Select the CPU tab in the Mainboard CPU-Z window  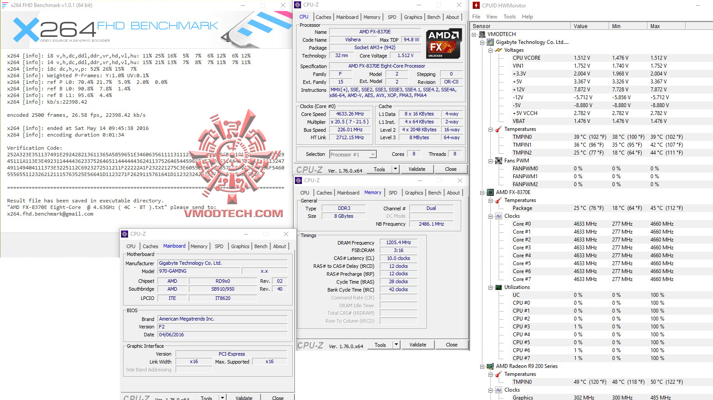click(131, 246)
